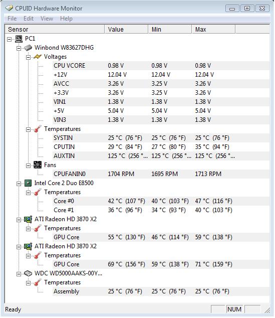Select the Intel Core 2 Duo processor icon
This screenshot has height=318, width=275.
pyautogui.click(x=28, y=183)
